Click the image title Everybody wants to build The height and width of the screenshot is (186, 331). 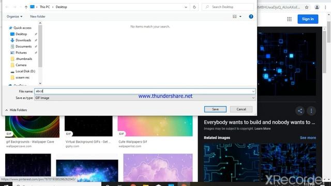pyautogui.click(x=260, y=122)
